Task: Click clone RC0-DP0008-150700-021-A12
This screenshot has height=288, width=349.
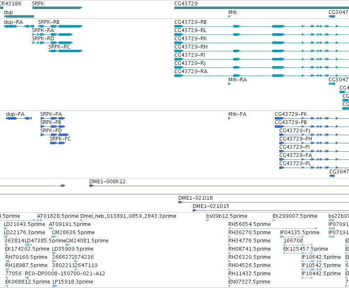Action: 65,274
